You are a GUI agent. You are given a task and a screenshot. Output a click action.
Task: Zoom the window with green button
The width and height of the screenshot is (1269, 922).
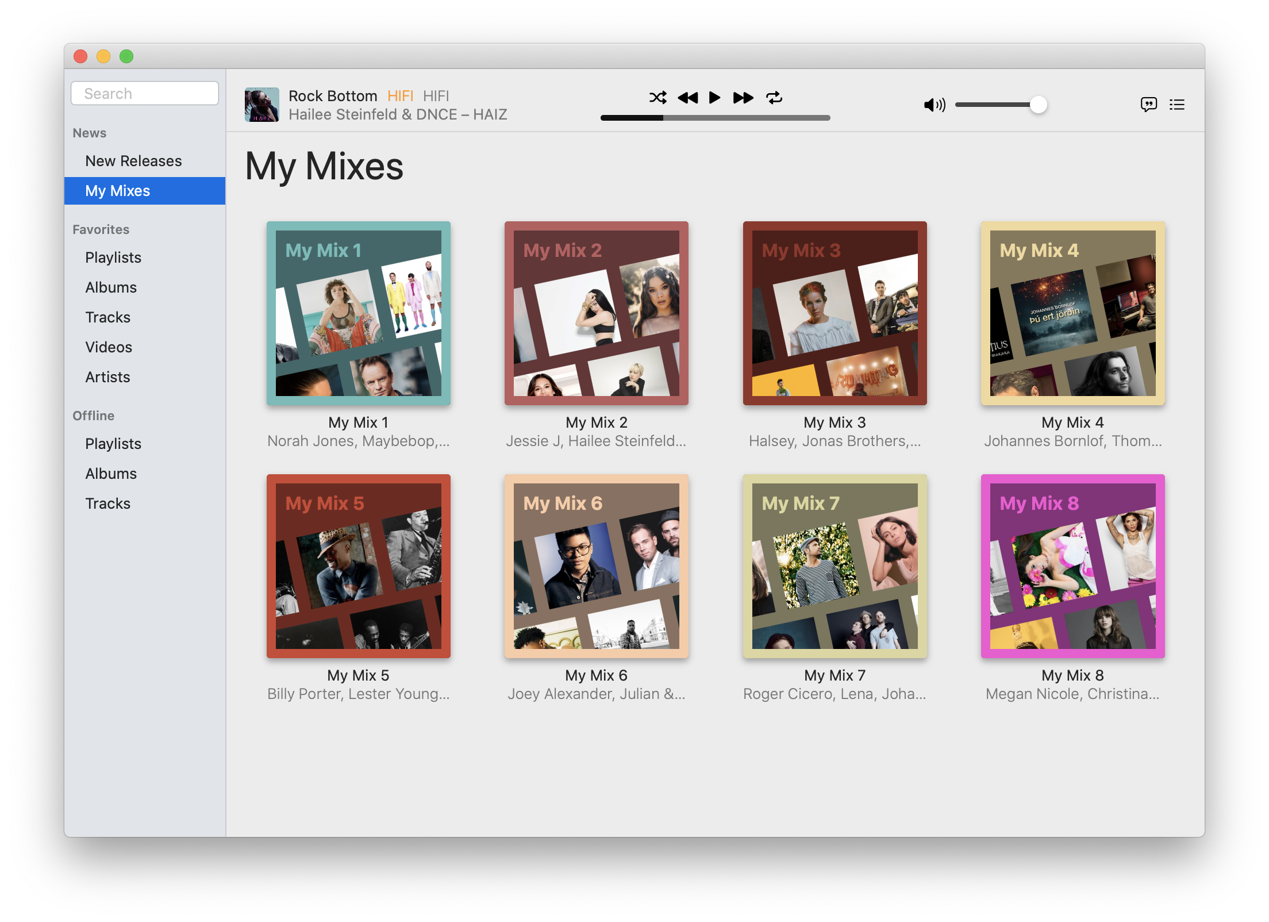126,56
